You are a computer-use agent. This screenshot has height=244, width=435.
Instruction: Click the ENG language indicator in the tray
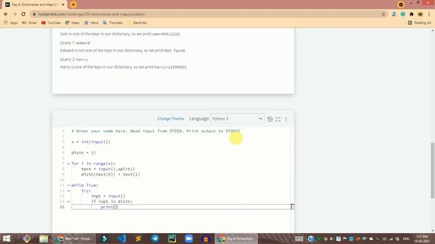(x=406, y=239)
